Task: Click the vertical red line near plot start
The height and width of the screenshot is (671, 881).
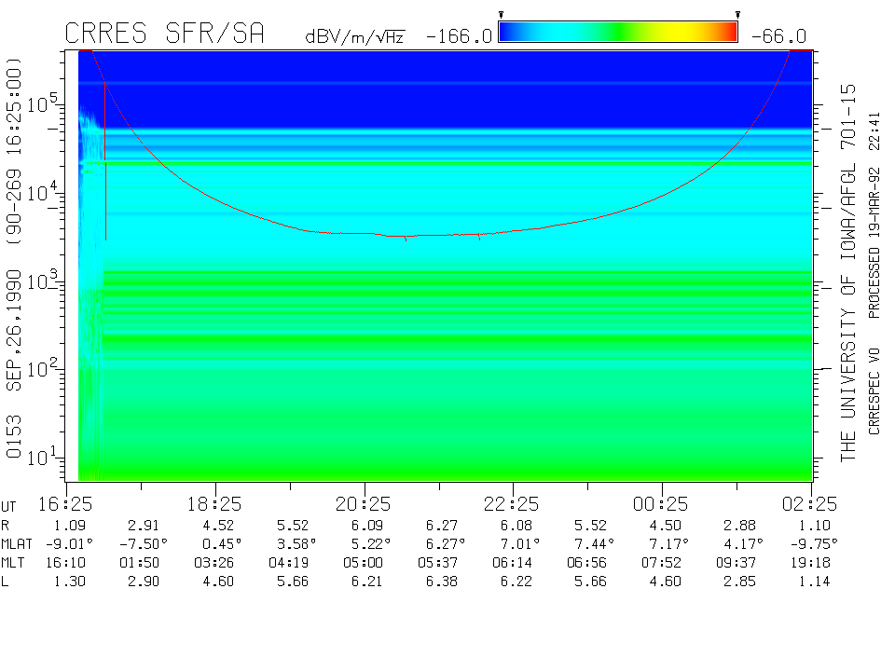Action: pos(105,160)
